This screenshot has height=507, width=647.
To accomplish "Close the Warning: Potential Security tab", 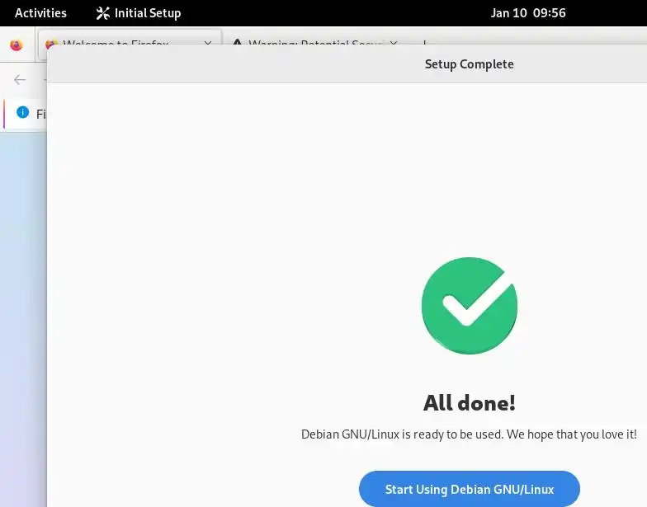I will click(x=394, y=43).
